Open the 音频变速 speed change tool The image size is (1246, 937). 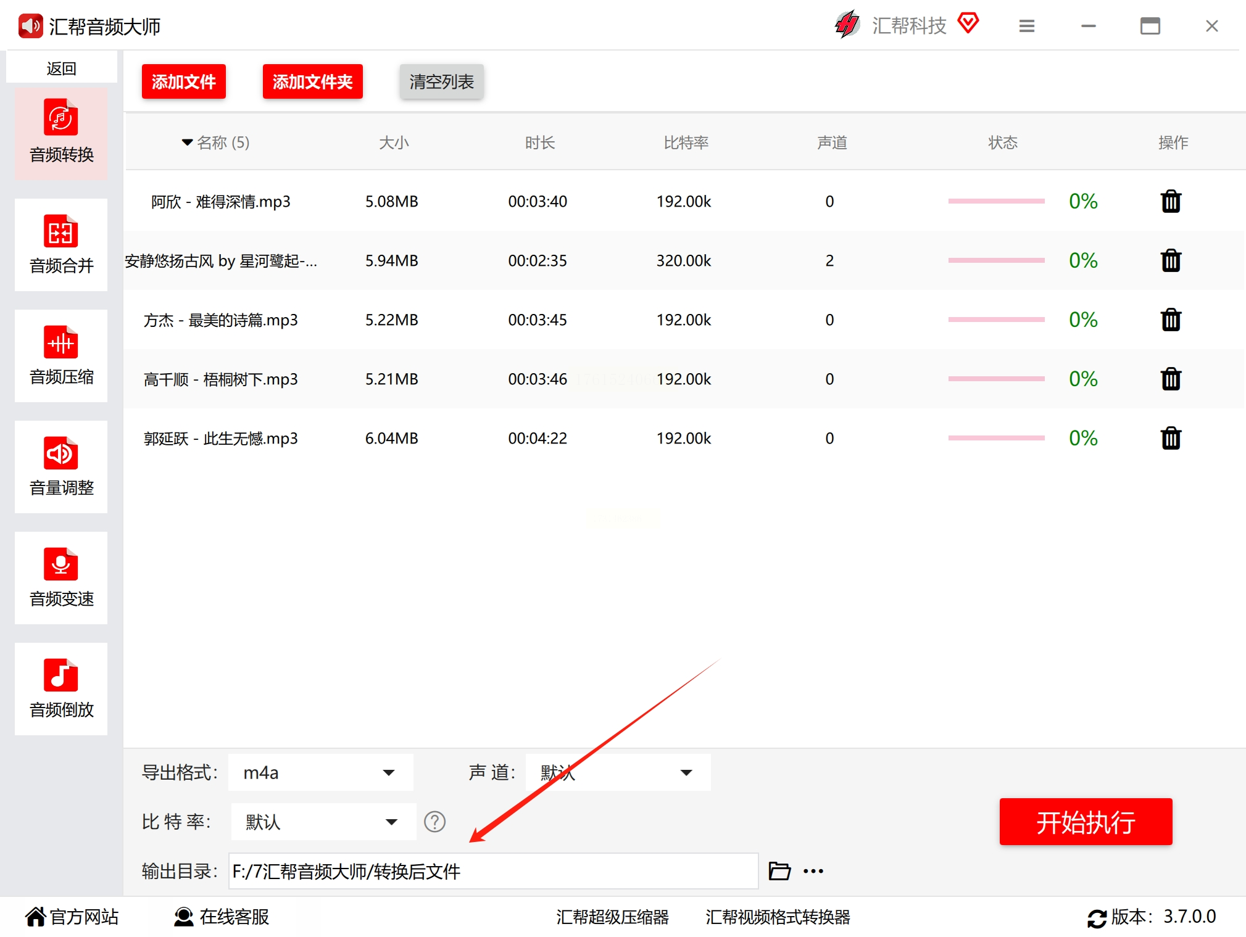click(x=61, y=578)
